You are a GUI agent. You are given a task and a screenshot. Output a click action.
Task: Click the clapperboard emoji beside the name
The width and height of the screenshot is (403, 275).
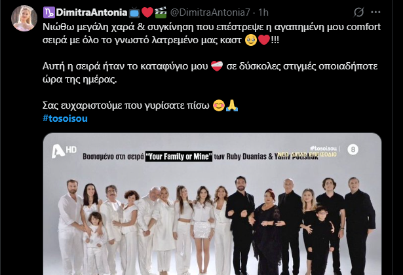161,12
